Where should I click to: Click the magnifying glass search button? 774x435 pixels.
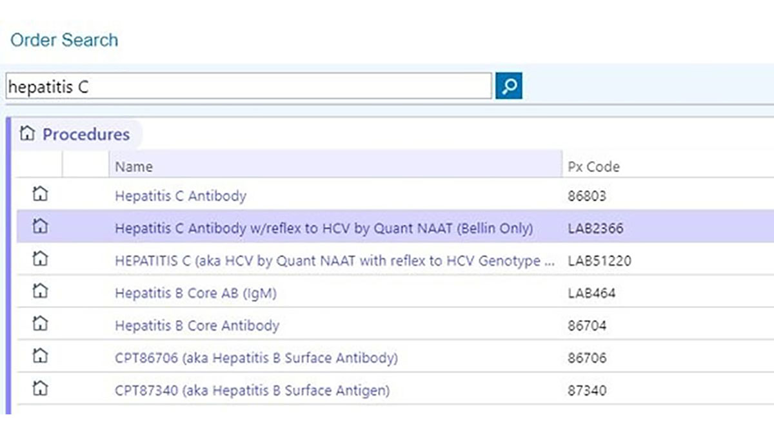(x=508, y=86)
